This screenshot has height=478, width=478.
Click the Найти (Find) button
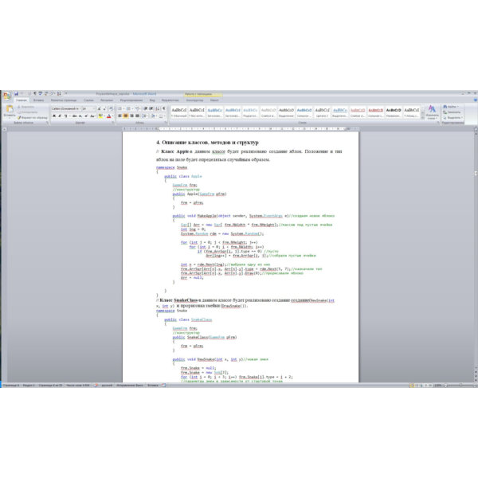(x=451, y=107)
